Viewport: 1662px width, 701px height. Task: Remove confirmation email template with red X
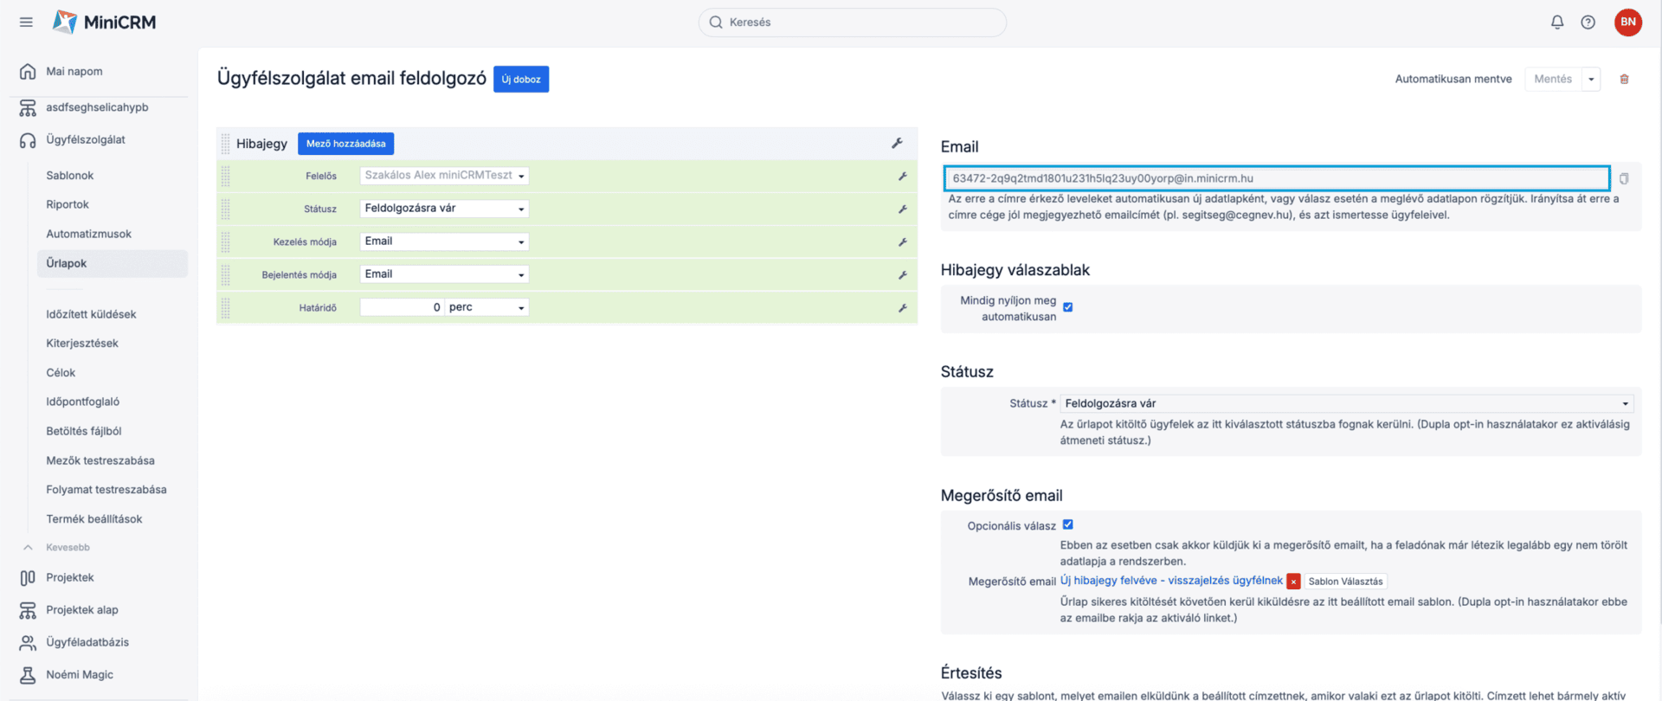pyautogui.click(x=1293, y=582)
